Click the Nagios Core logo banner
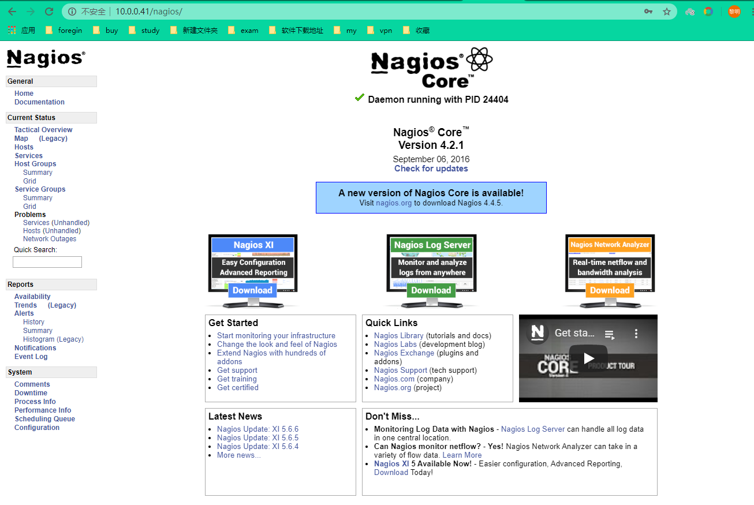This screenshot has height=505, width=754. tap(431, 68)
